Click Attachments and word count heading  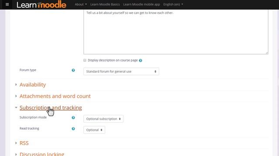tap(55, 96)
